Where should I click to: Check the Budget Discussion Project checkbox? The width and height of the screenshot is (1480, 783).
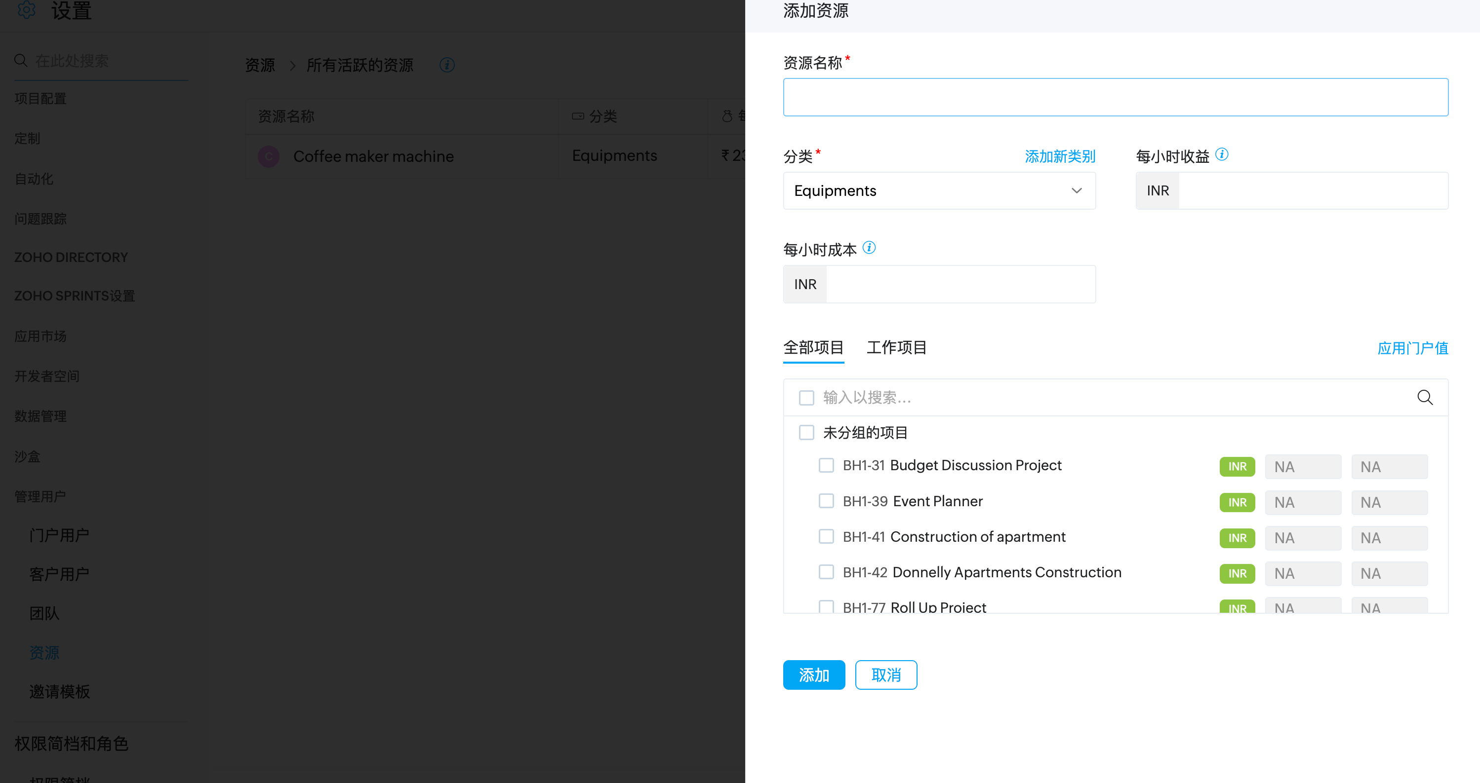[826, 465]
